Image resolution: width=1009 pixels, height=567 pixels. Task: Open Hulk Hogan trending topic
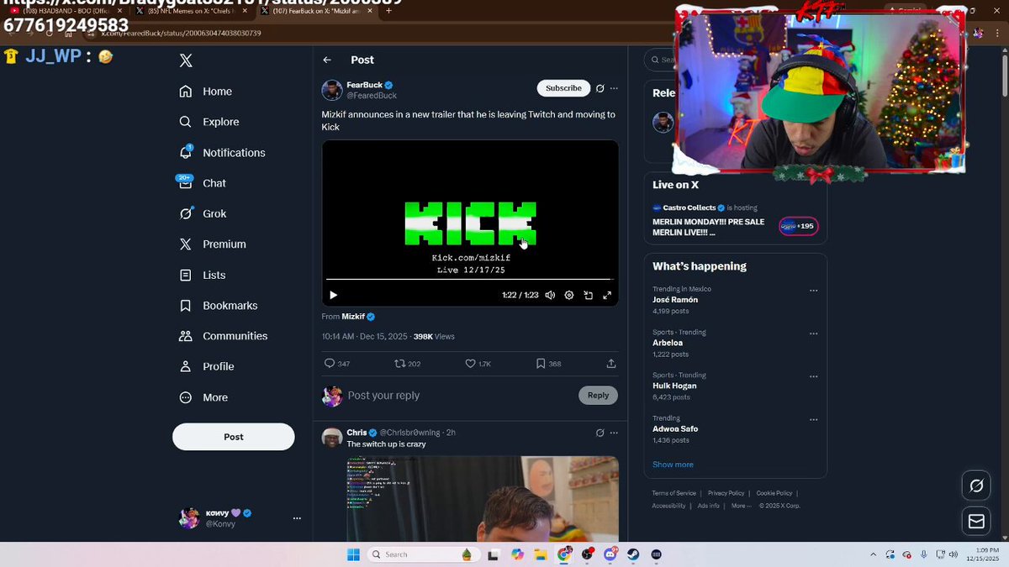tap(674, 386)
